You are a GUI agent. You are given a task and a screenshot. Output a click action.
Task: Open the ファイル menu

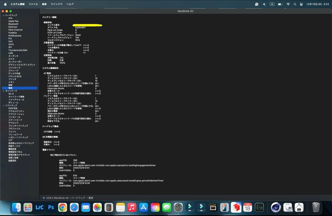(33, 4)
